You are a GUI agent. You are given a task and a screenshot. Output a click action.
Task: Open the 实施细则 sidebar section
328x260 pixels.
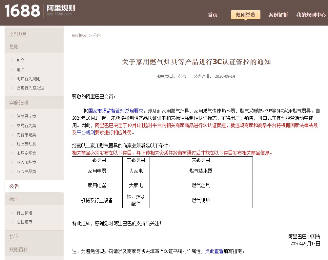tap(34, 103)
